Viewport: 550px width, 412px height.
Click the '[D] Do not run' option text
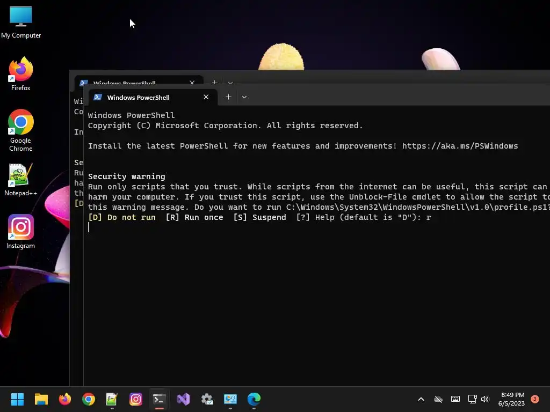(x=122, y=217)
